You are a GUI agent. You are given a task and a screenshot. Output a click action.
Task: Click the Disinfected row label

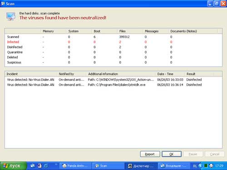point(15,47)
